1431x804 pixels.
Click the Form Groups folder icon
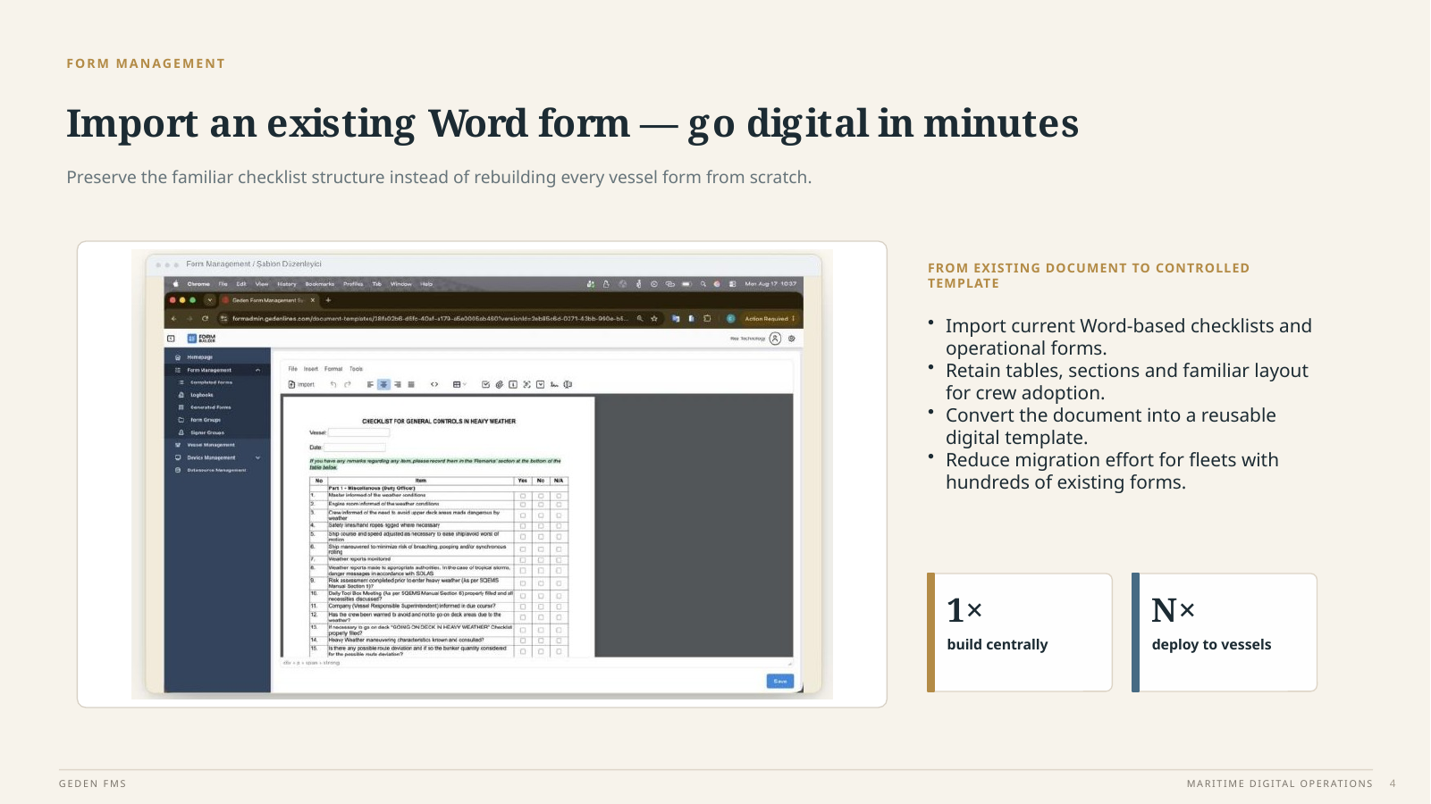tap(181, 420)
